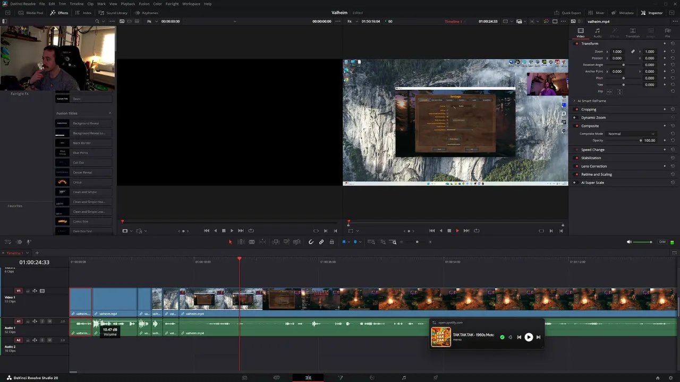Toggle the Linked Selection chain icon

tap(321, 242)
